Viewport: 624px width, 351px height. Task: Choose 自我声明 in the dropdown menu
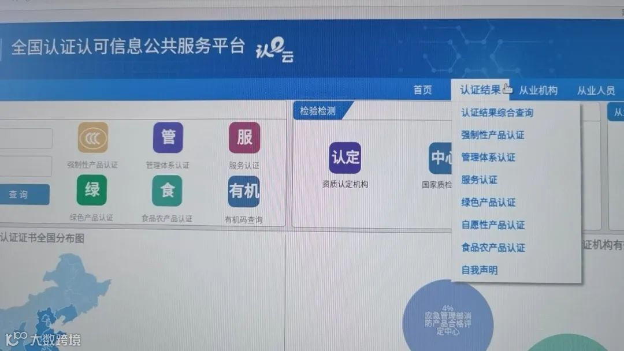click(x=479, y=270)
